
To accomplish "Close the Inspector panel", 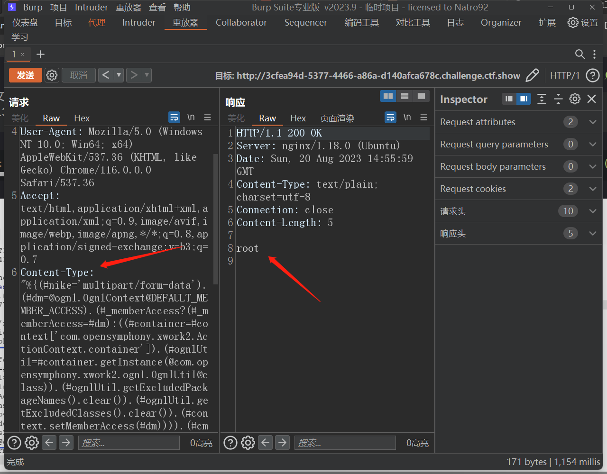I will (591, 99).
